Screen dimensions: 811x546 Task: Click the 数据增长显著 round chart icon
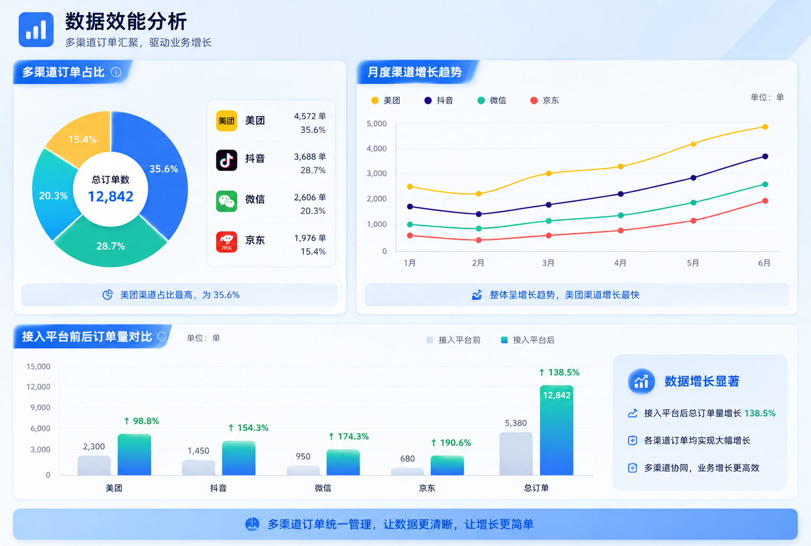641,381
